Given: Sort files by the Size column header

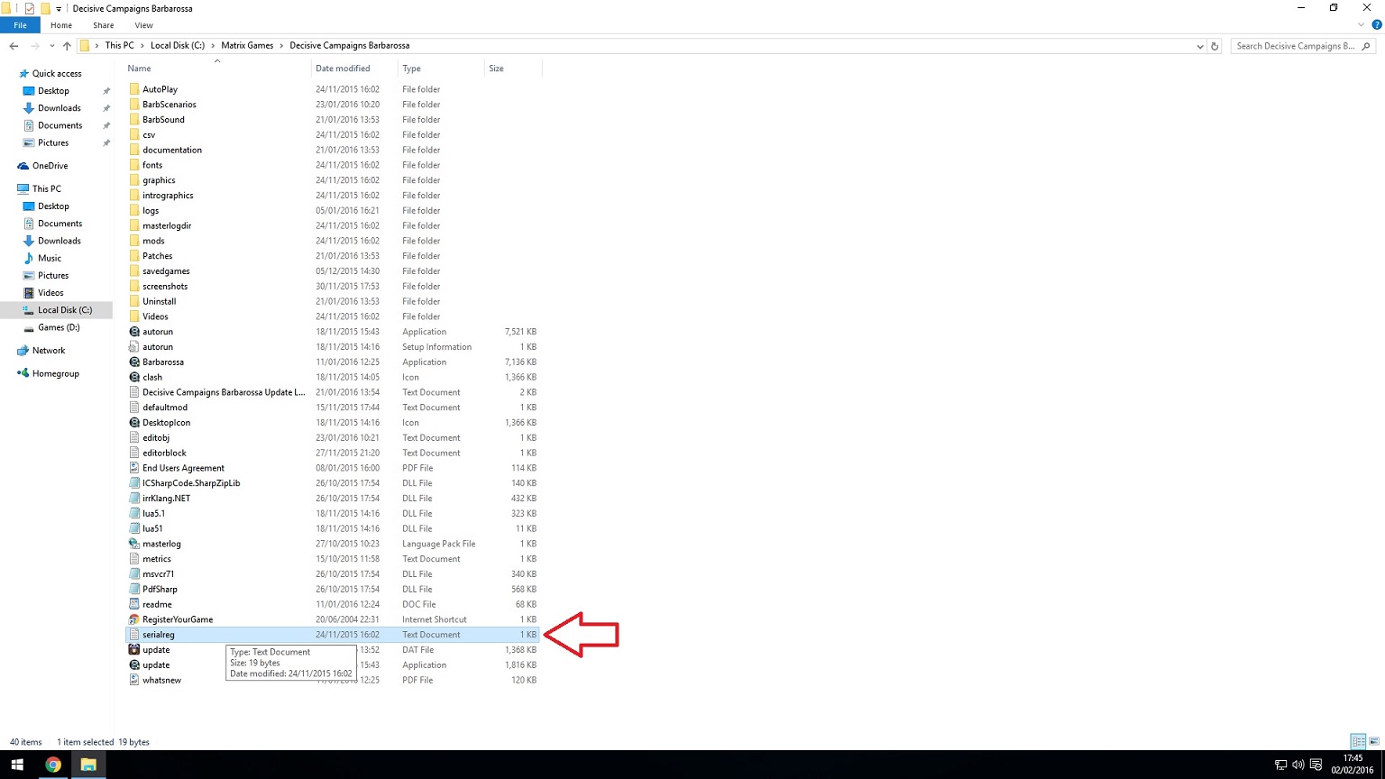Looking at the screenshot, I should [496, 69].
